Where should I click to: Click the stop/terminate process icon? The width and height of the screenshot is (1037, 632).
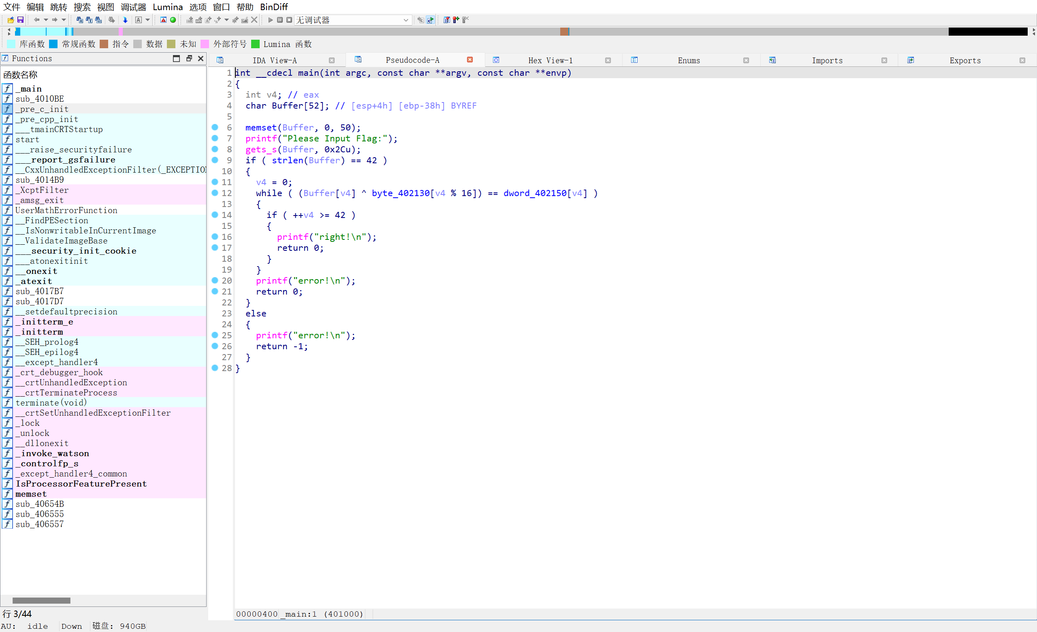(289, 20)
